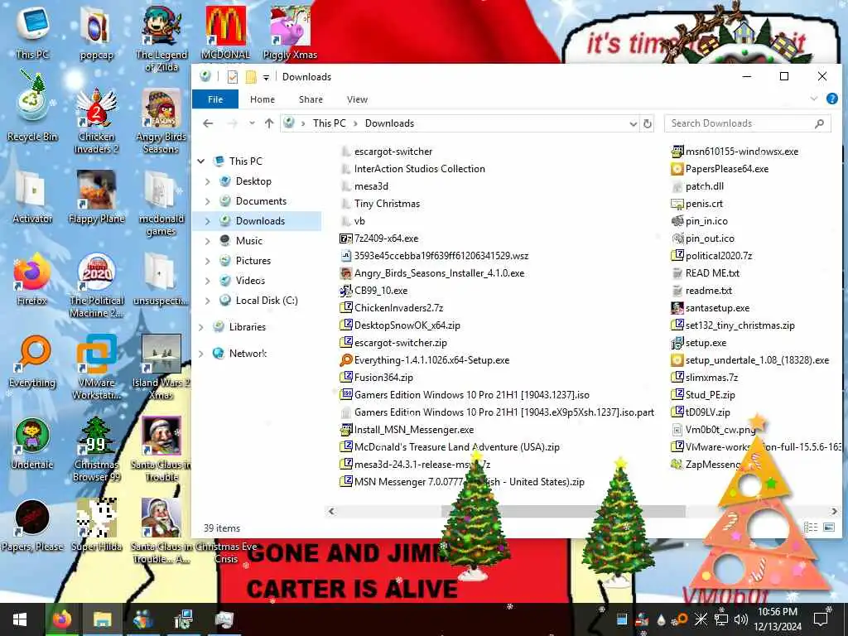The image size is (848, 636).
Task: Open the Everything desktop shortcut
Action: tap(32, 361)
